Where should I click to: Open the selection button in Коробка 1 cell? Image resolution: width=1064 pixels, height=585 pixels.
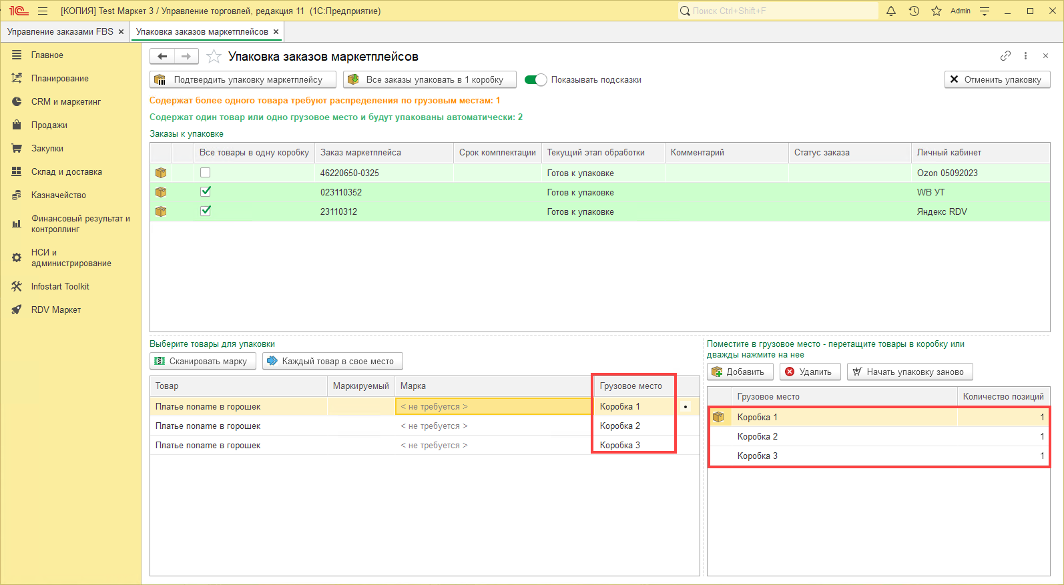686,407
